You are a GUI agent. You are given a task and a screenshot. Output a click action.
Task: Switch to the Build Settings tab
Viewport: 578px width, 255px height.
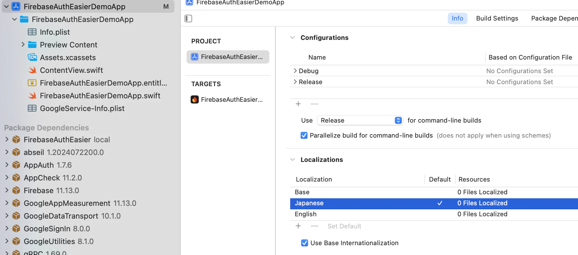[497, 19]
